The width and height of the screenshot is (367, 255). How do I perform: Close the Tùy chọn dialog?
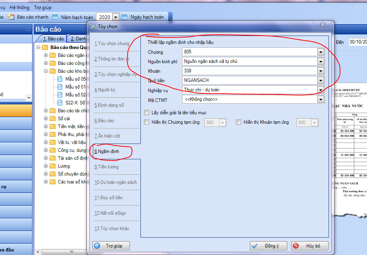pyautogui.click(x=323, y=25)
